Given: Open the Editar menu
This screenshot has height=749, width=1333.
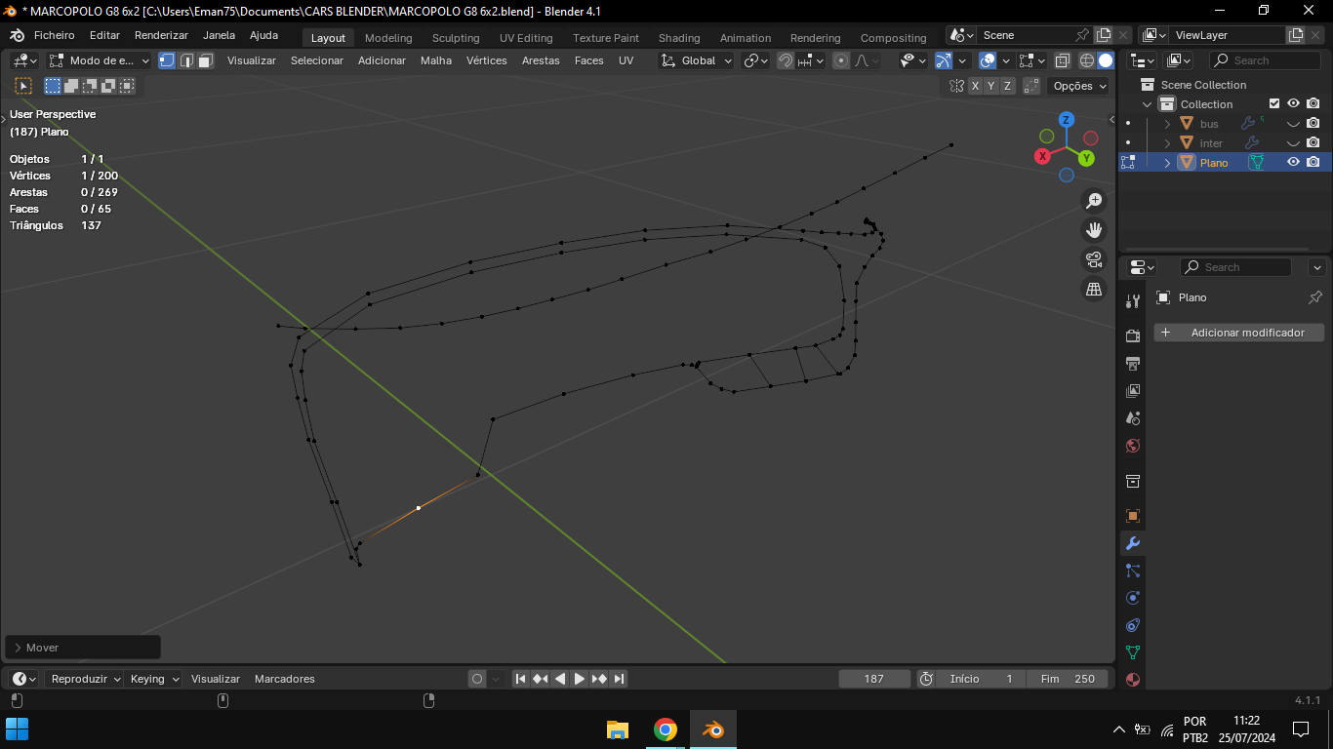Looking at the screenshot, I should 104,35.
